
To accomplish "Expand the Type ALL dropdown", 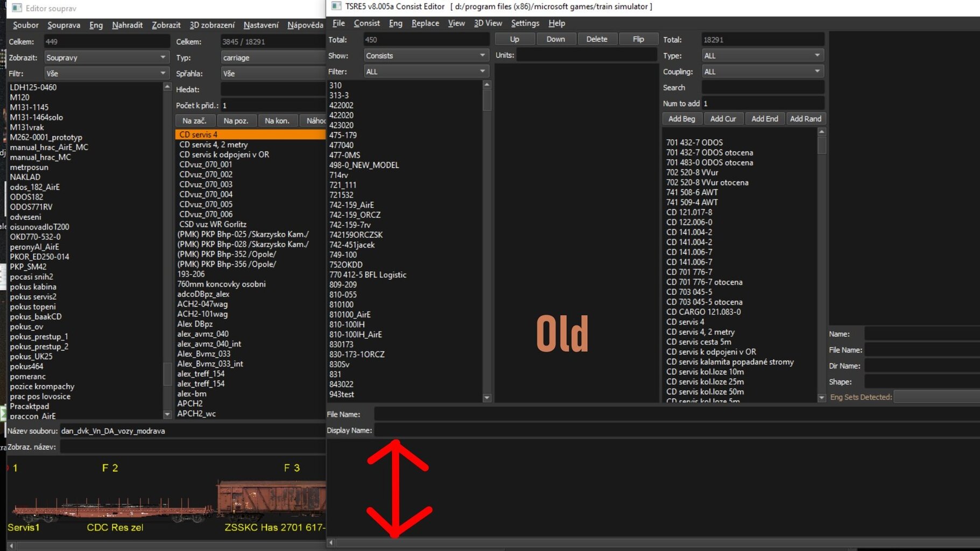I will coord(762,55).
